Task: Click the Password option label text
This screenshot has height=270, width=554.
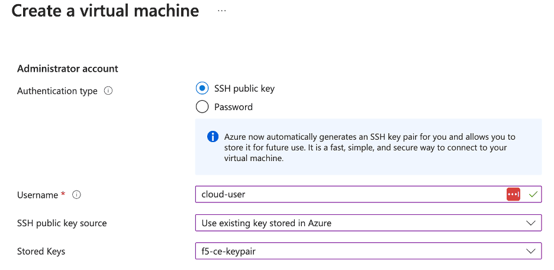Action: [233, 107]
